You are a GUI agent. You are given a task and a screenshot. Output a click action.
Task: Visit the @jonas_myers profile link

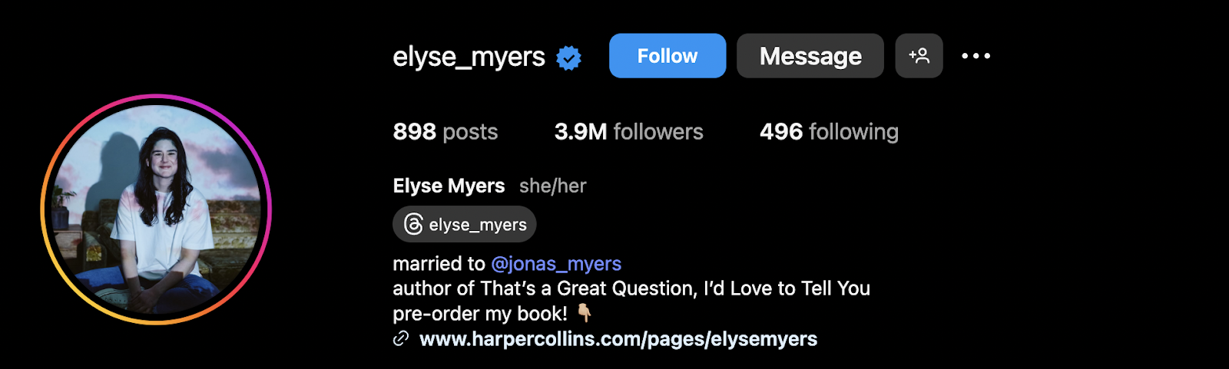(x=556, y=263)
